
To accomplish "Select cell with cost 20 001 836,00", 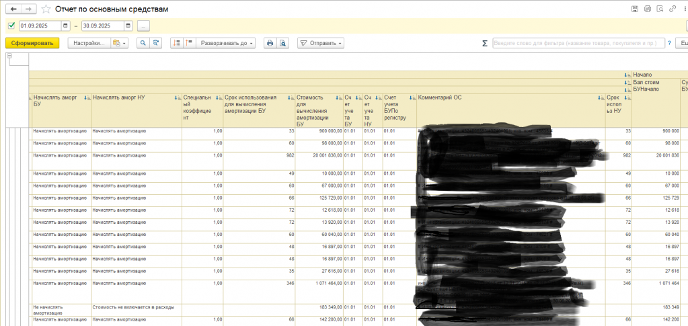I will (319, 161).
